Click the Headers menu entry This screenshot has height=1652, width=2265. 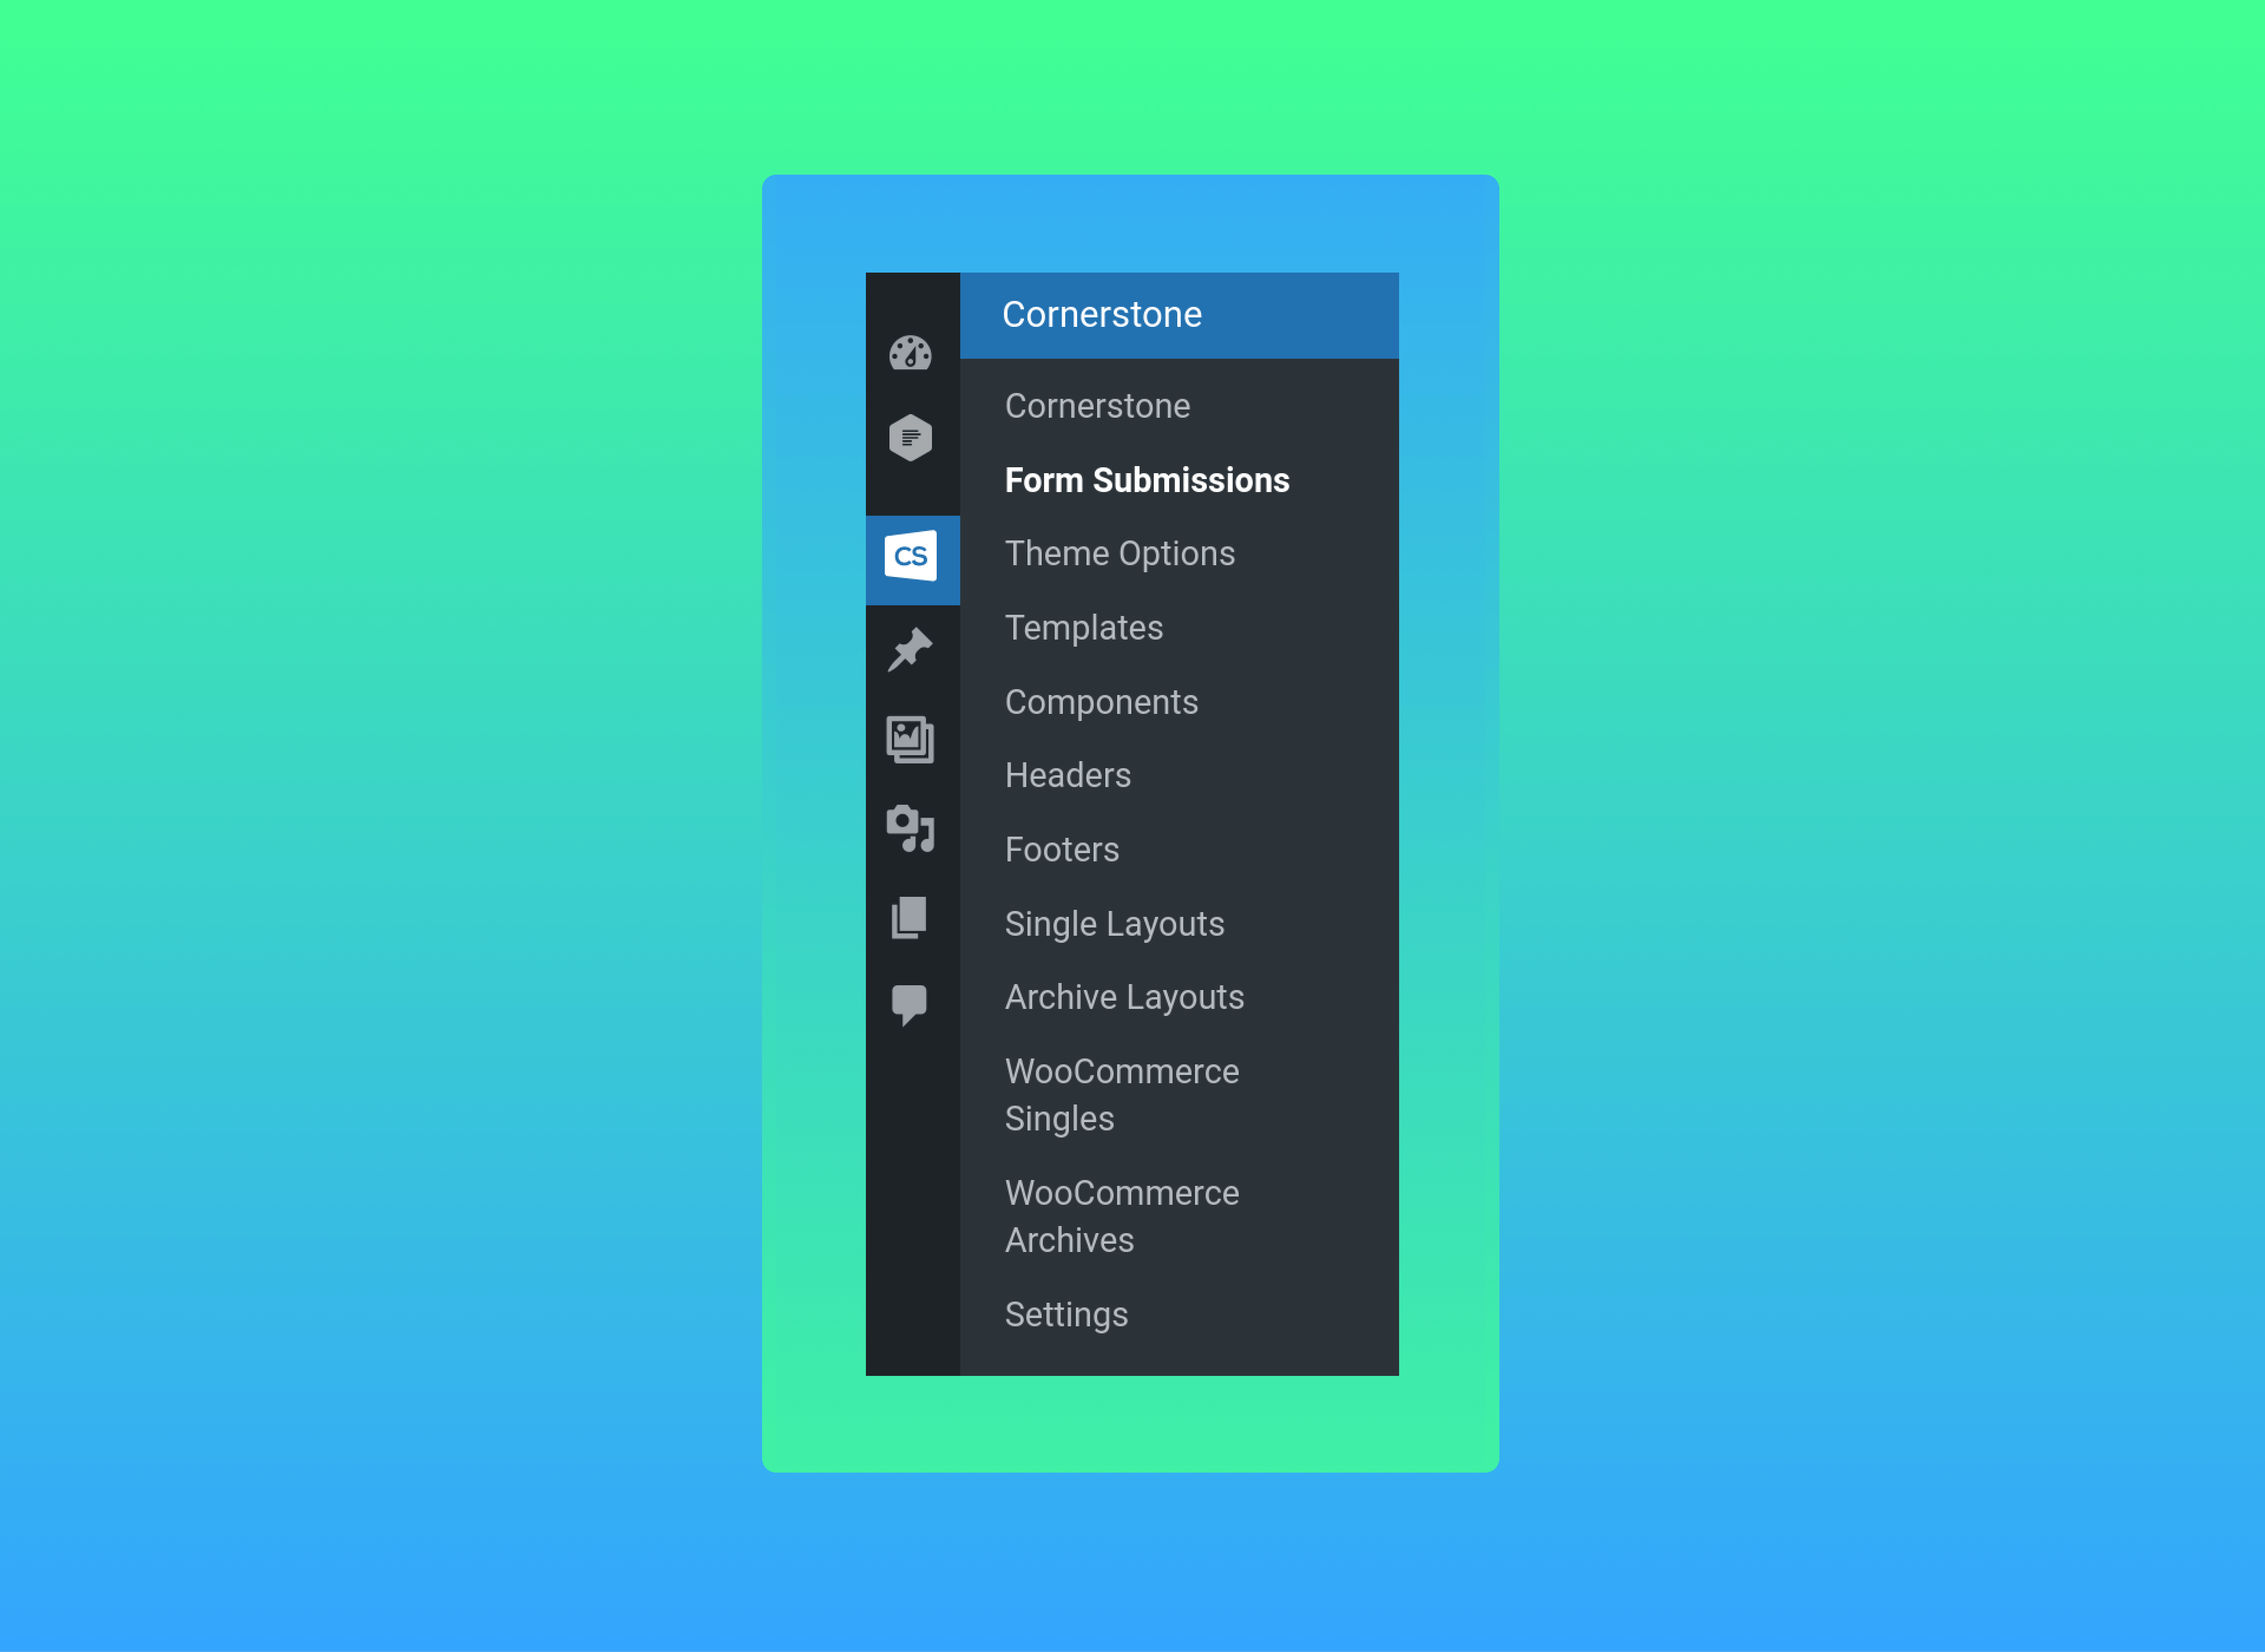click(x=1068, y=775)
